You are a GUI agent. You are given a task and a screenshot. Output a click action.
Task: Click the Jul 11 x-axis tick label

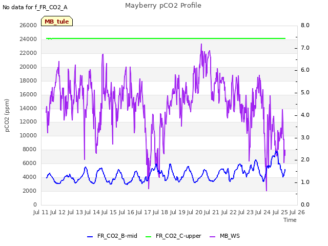coord(41,212)
